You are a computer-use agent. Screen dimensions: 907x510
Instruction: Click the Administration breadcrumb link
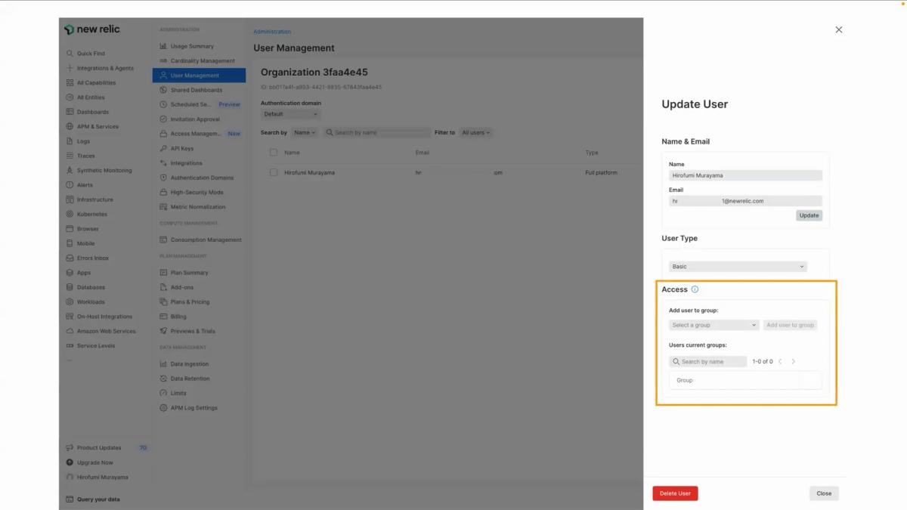pos(272,32)
